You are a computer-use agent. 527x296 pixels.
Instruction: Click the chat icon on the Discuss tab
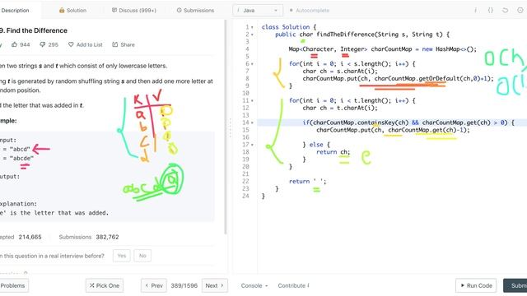(x=114, y=11)
